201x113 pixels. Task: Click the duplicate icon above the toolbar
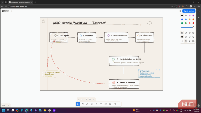click(x=90, y=100)
